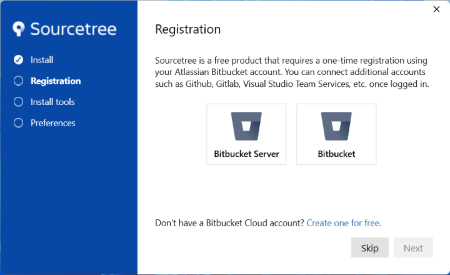Viewport: 450px width, 275px height.
Task: Select the Install tools step label
Action: (52, 102)
